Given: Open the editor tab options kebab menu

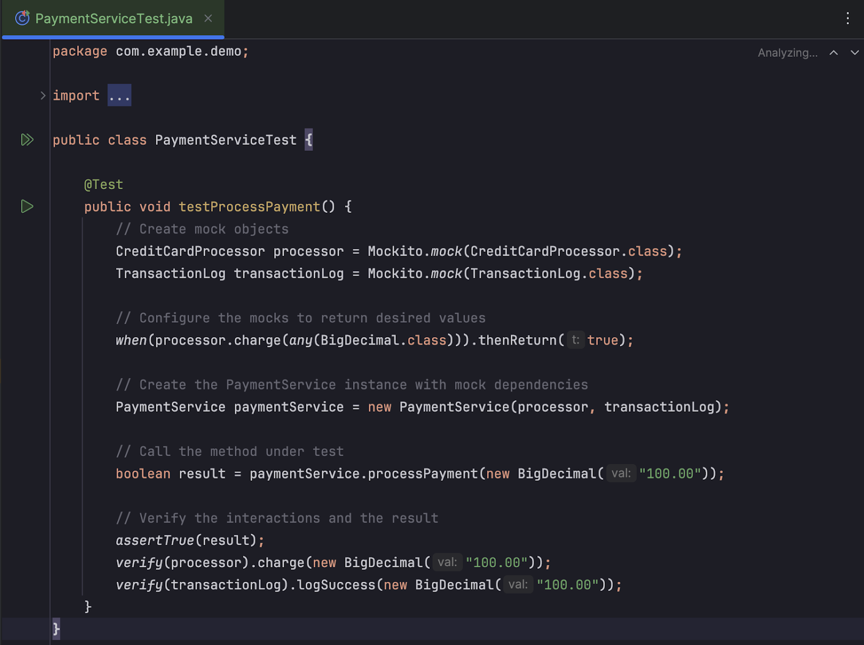Looking at the screenshot, I should (x=847, y=18).
